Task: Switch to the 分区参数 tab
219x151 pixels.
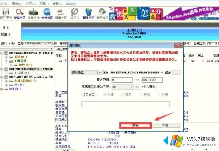Action: tap(62, 49)
